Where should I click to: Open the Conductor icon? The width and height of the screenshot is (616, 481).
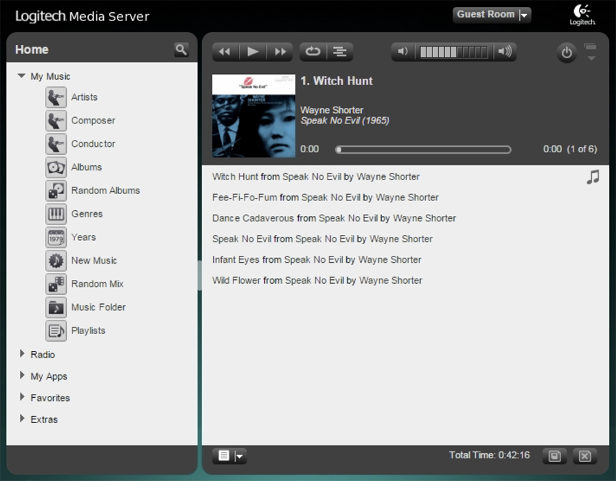tap(56, 144)
